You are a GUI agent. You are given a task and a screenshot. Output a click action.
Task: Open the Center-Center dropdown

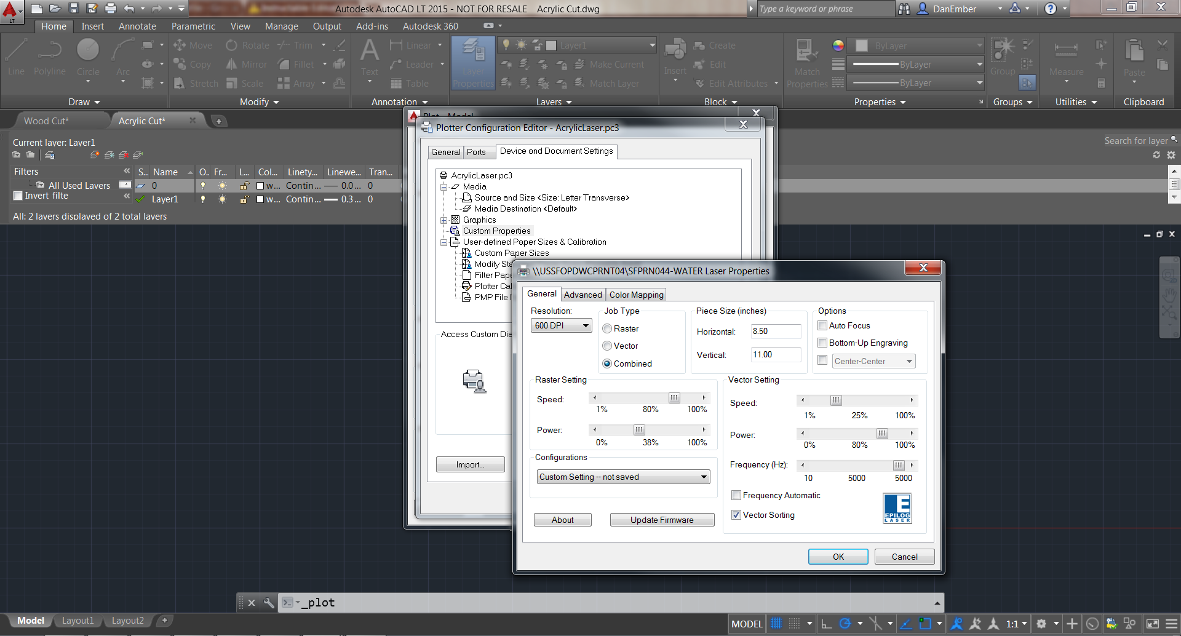click(873, 361)
